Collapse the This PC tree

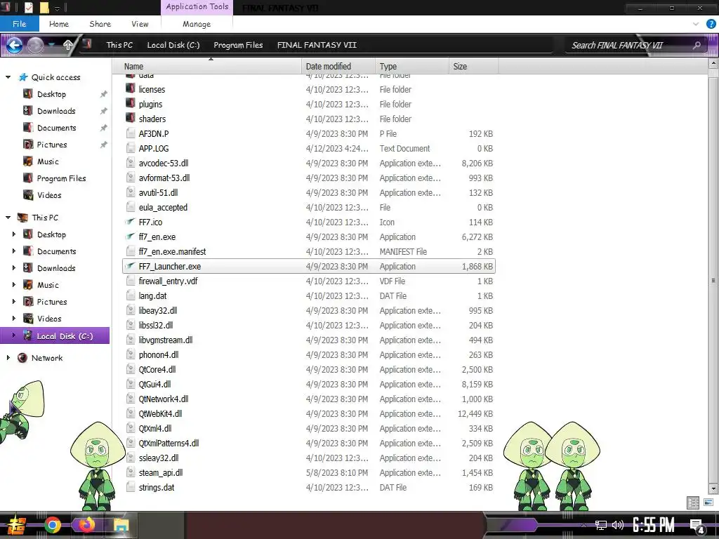click(8, 218)
